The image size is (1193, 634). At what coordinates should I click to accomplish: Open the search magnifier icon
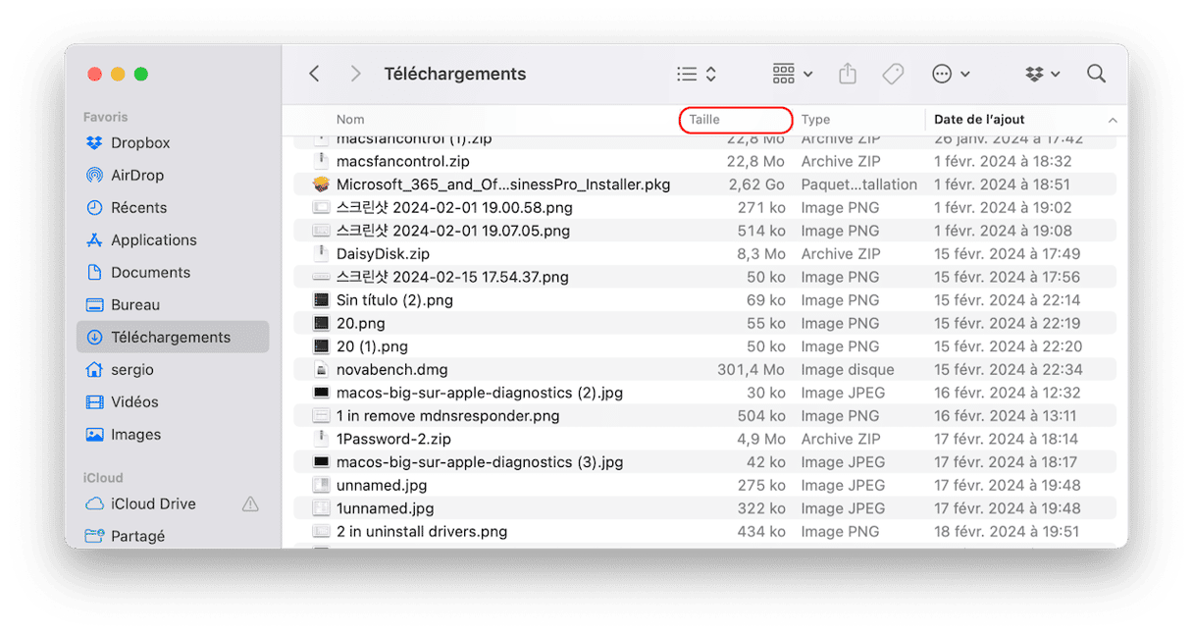click(1096, 74)
